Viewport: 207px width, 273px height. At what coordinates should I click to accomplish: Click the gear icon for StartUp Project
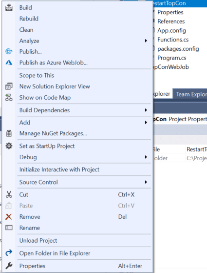tap(9, 146)
